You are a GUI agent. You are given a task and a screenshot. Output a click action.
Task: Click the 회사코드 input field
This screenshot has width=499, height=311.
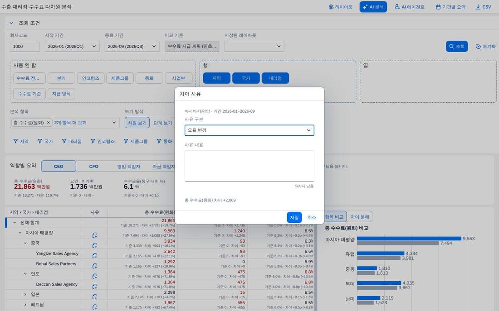click(25, 46)
